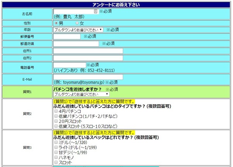Open the 質問1 パチンコ pulldown menu
Image resolution: width=233 pixels, height=167 pixels.
[82, 94]
